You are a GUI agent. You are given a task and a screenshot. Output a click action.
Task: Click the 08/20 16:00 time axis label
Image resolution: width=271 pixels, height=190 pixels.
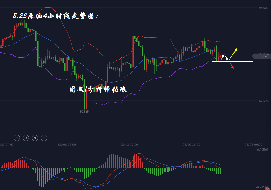(x=191, y=145)
